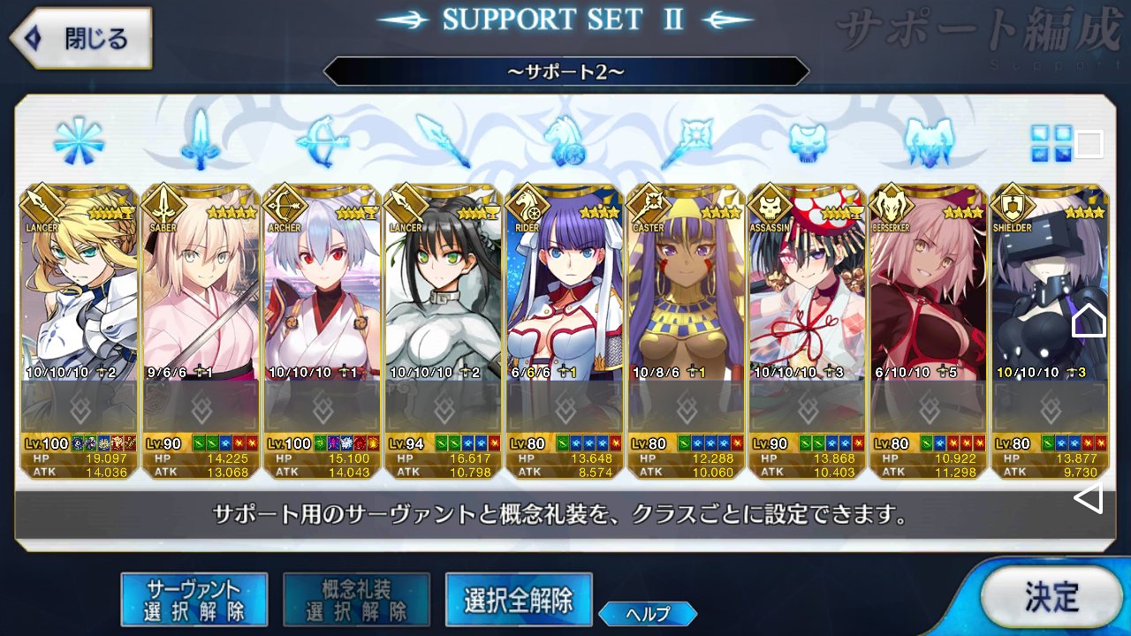Tap the empty craft essence slot under Rider
Screen dimensions: 1131x636
point(564,408)
